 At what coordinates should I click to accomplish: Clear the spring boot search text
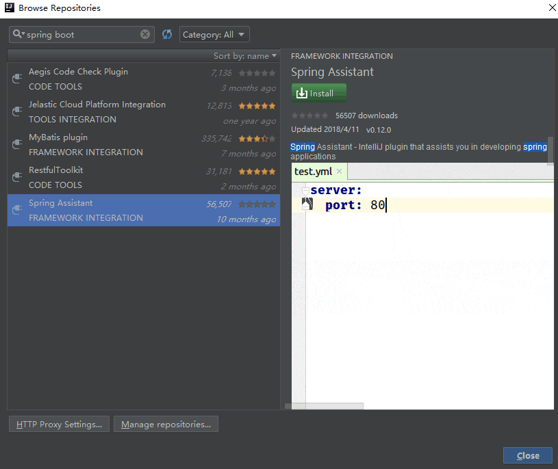point(145,34)
